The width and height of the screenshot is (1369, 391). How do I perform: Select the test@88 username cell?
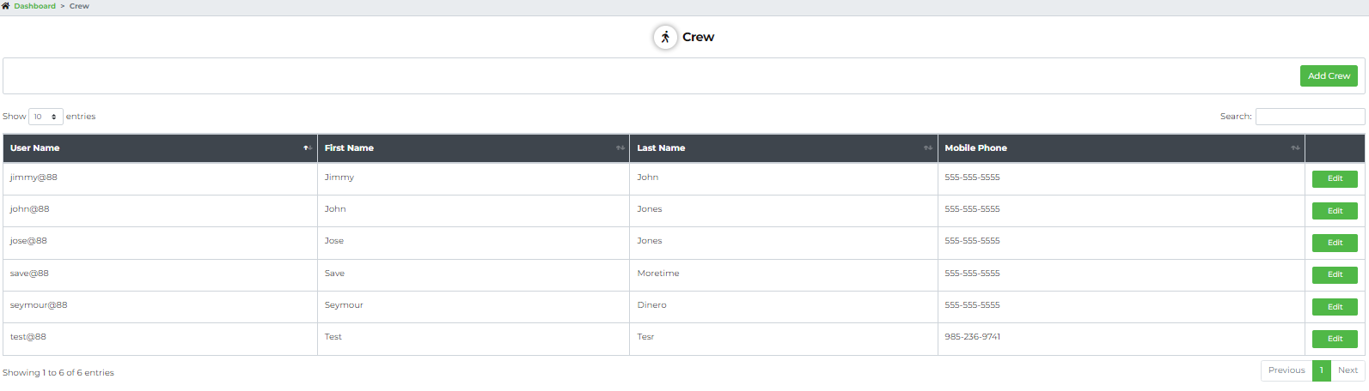(x=160, y=338)
